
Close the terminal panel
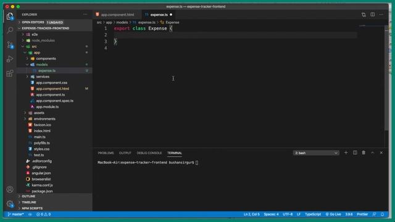point(381,153)
